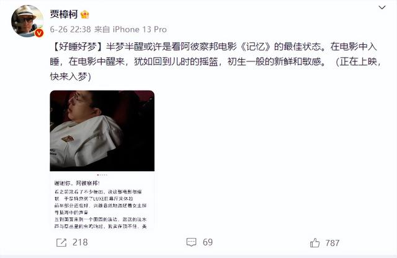Click the 谢谢你，阿彼察邦 heading in image
Screen dimensions: 397x258
click(77, 183)
